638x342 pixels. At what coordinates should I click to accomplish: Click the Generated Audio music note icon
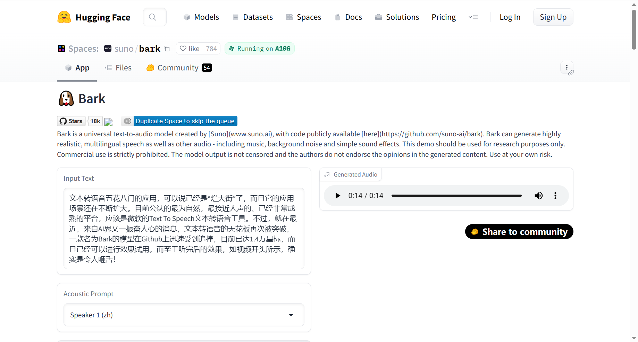point(327,174)
